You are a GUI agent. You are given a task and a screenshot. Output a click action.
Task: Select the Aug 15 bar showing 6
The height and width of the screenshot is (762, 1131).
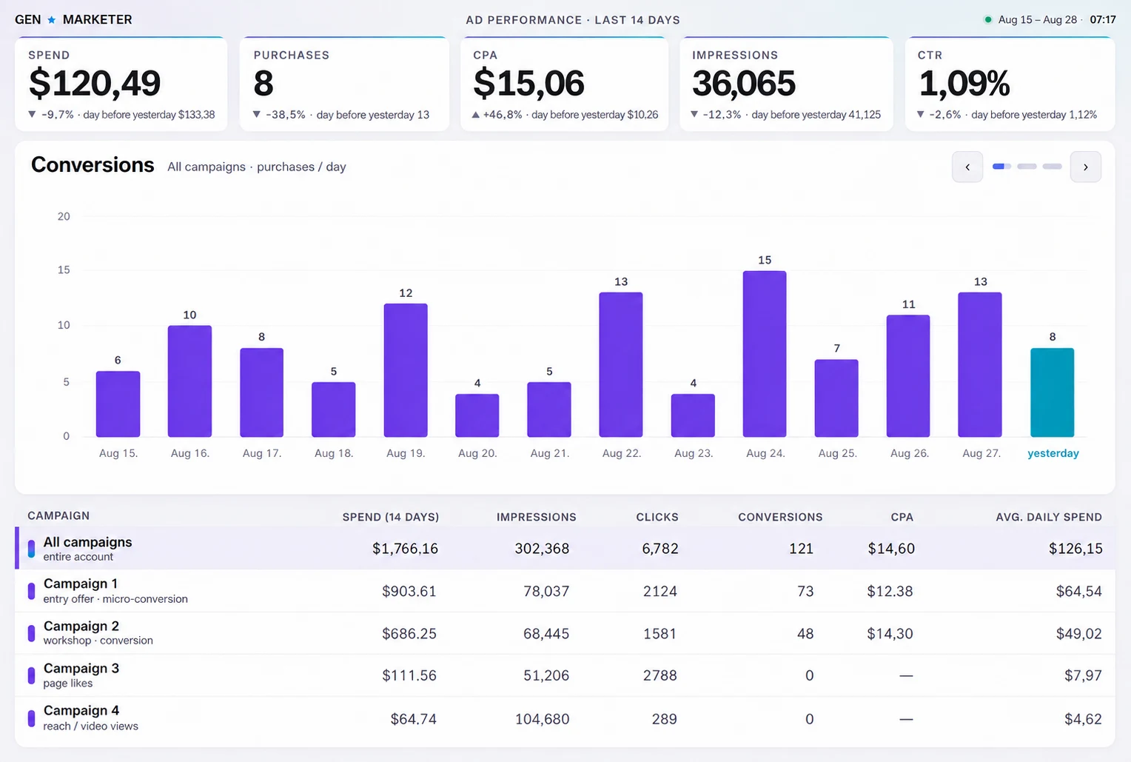pos(118,404)
